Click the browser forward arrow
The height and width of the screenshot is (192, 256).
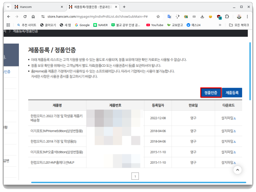[x=17, y=17]
